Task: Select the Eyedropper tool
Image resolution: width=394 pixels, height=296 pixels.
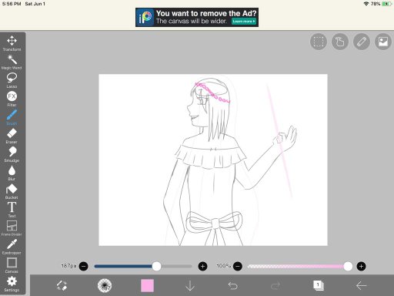Action: coord(12,247)
